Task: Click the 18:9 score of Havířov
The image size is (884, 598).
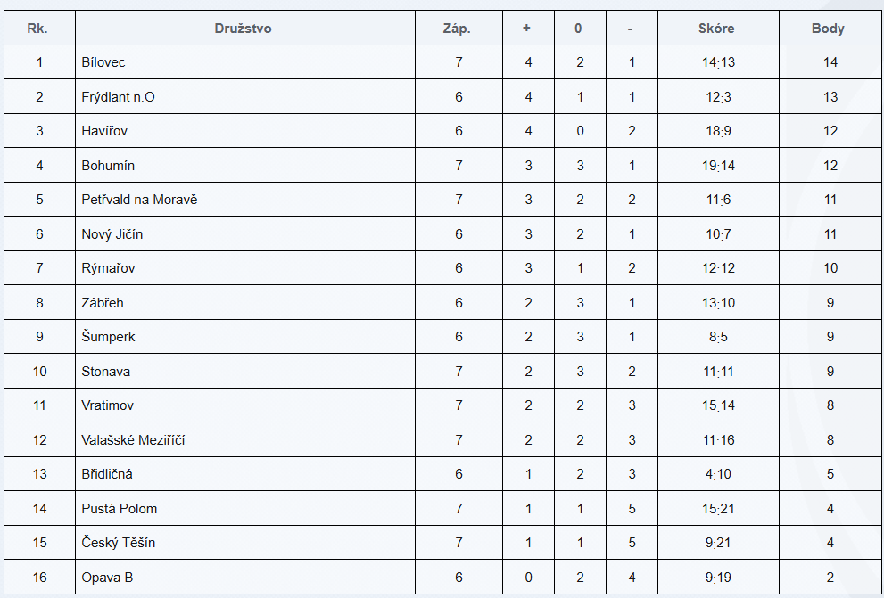Action: [x=718, y=131]
